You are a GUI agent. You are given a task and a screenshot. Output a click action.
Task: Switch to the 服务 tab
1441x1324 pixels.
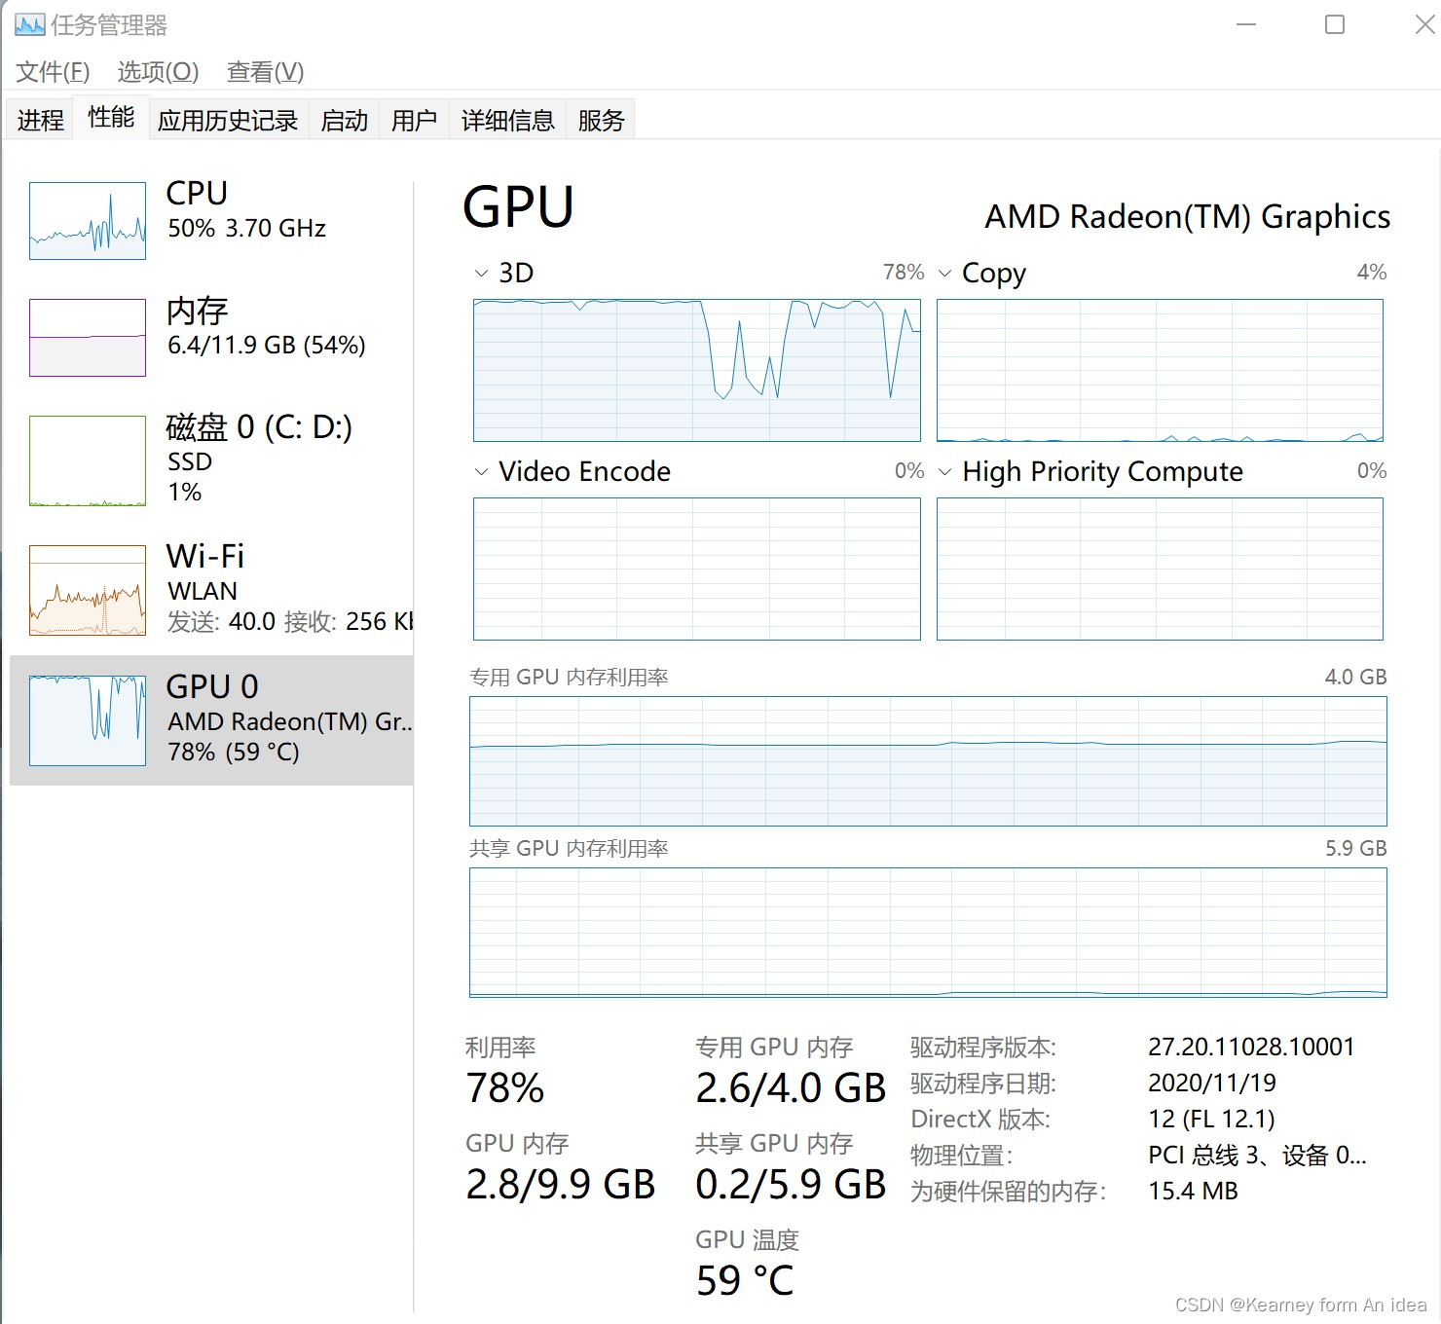pos(601,120)
